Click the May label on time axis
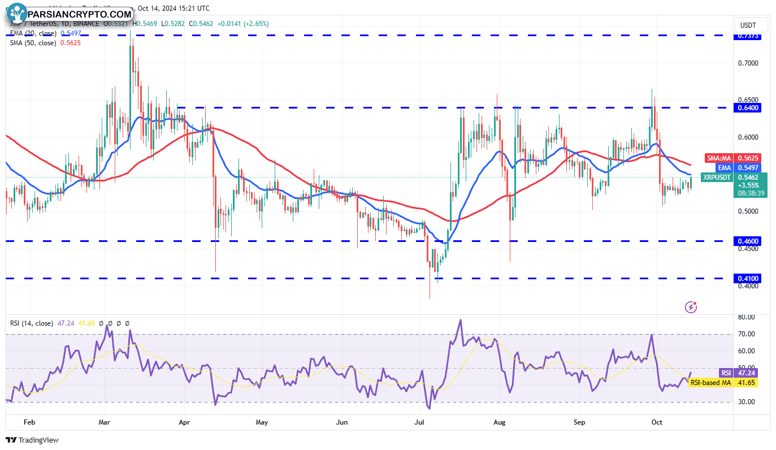The height and width of the screenshot is (450, 776). [261, 422]
